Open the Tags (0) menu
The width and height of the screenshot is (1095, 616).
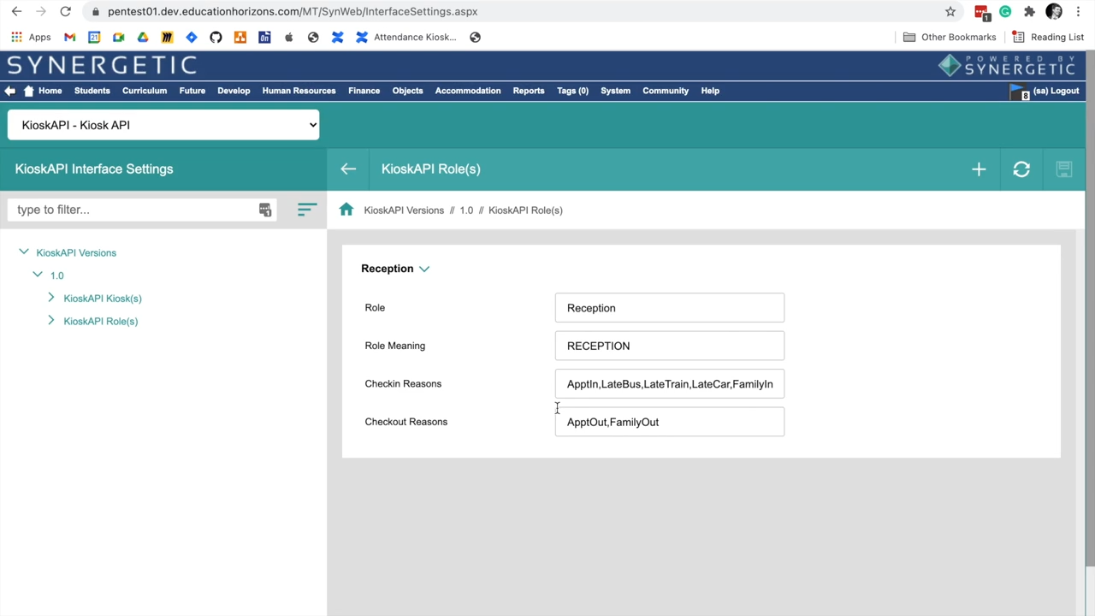pos(573,91)
